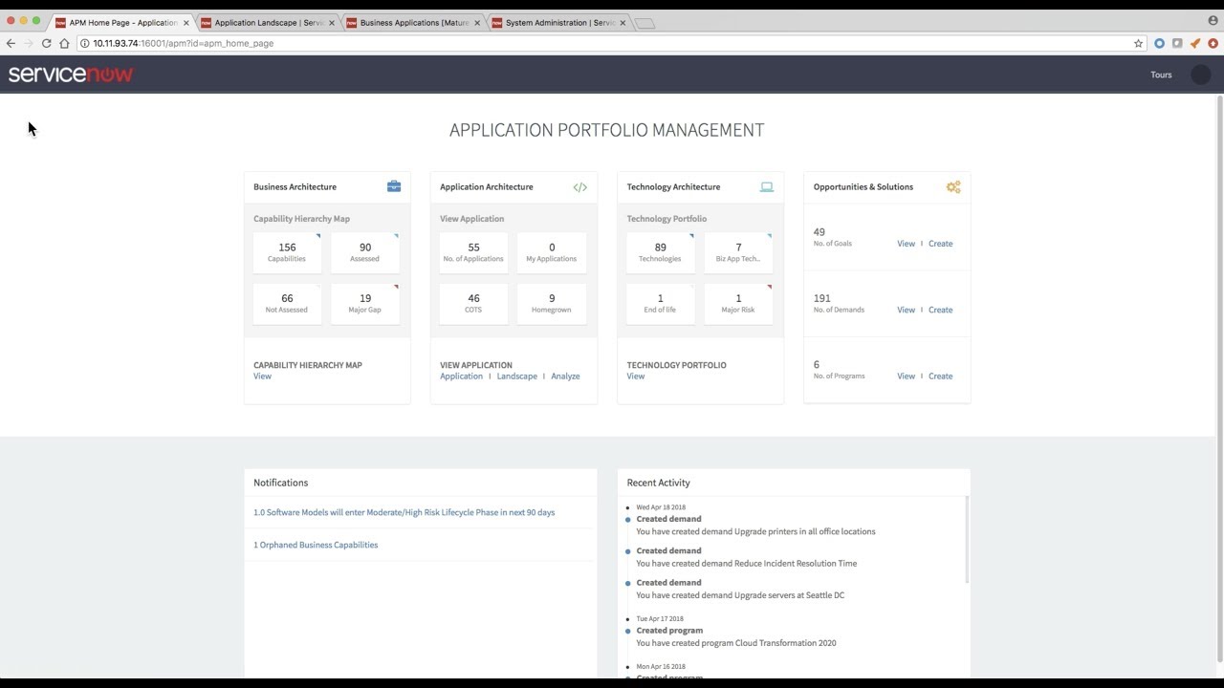The height and width of the screenshot is (688, 1224).
Task: Open the 9 Homegrown tile
Action: coord(552,304)
